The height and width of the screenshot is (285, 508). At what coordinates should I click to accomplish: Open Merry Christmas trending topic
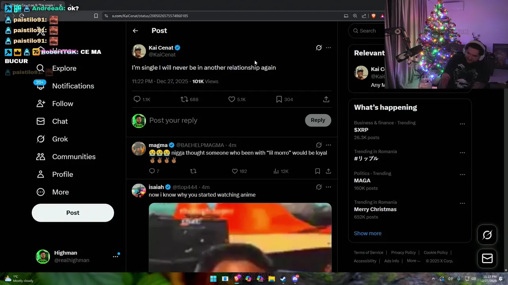point(375,209)
